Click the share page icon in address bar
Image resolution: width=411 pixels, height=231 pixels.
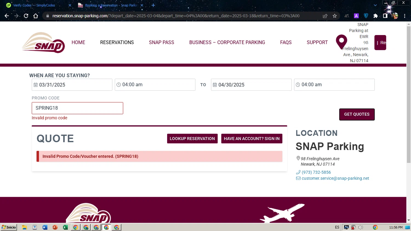pos(325,16)
